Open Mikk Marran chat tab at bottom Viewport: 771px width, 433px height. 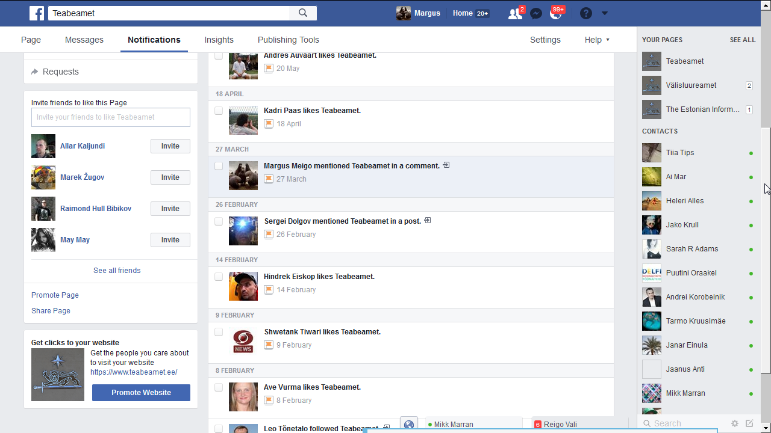click(473, 425)
